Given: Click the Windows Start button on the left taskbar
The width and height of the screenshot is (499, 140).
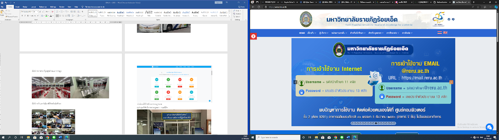Looking at the screenshot, I should (3, 137).
